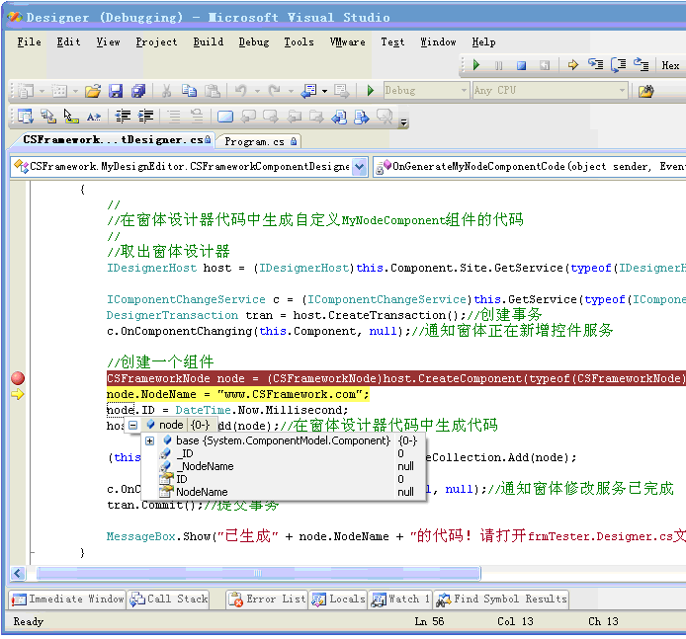686x639 pixels.
Task: Stop debugging with the stop button
Action: point(522,65)
